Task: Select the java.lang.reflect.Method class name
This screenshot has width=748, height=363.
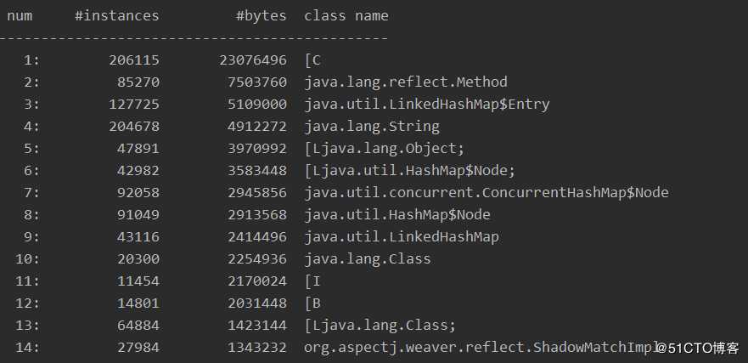Action: 405,82
